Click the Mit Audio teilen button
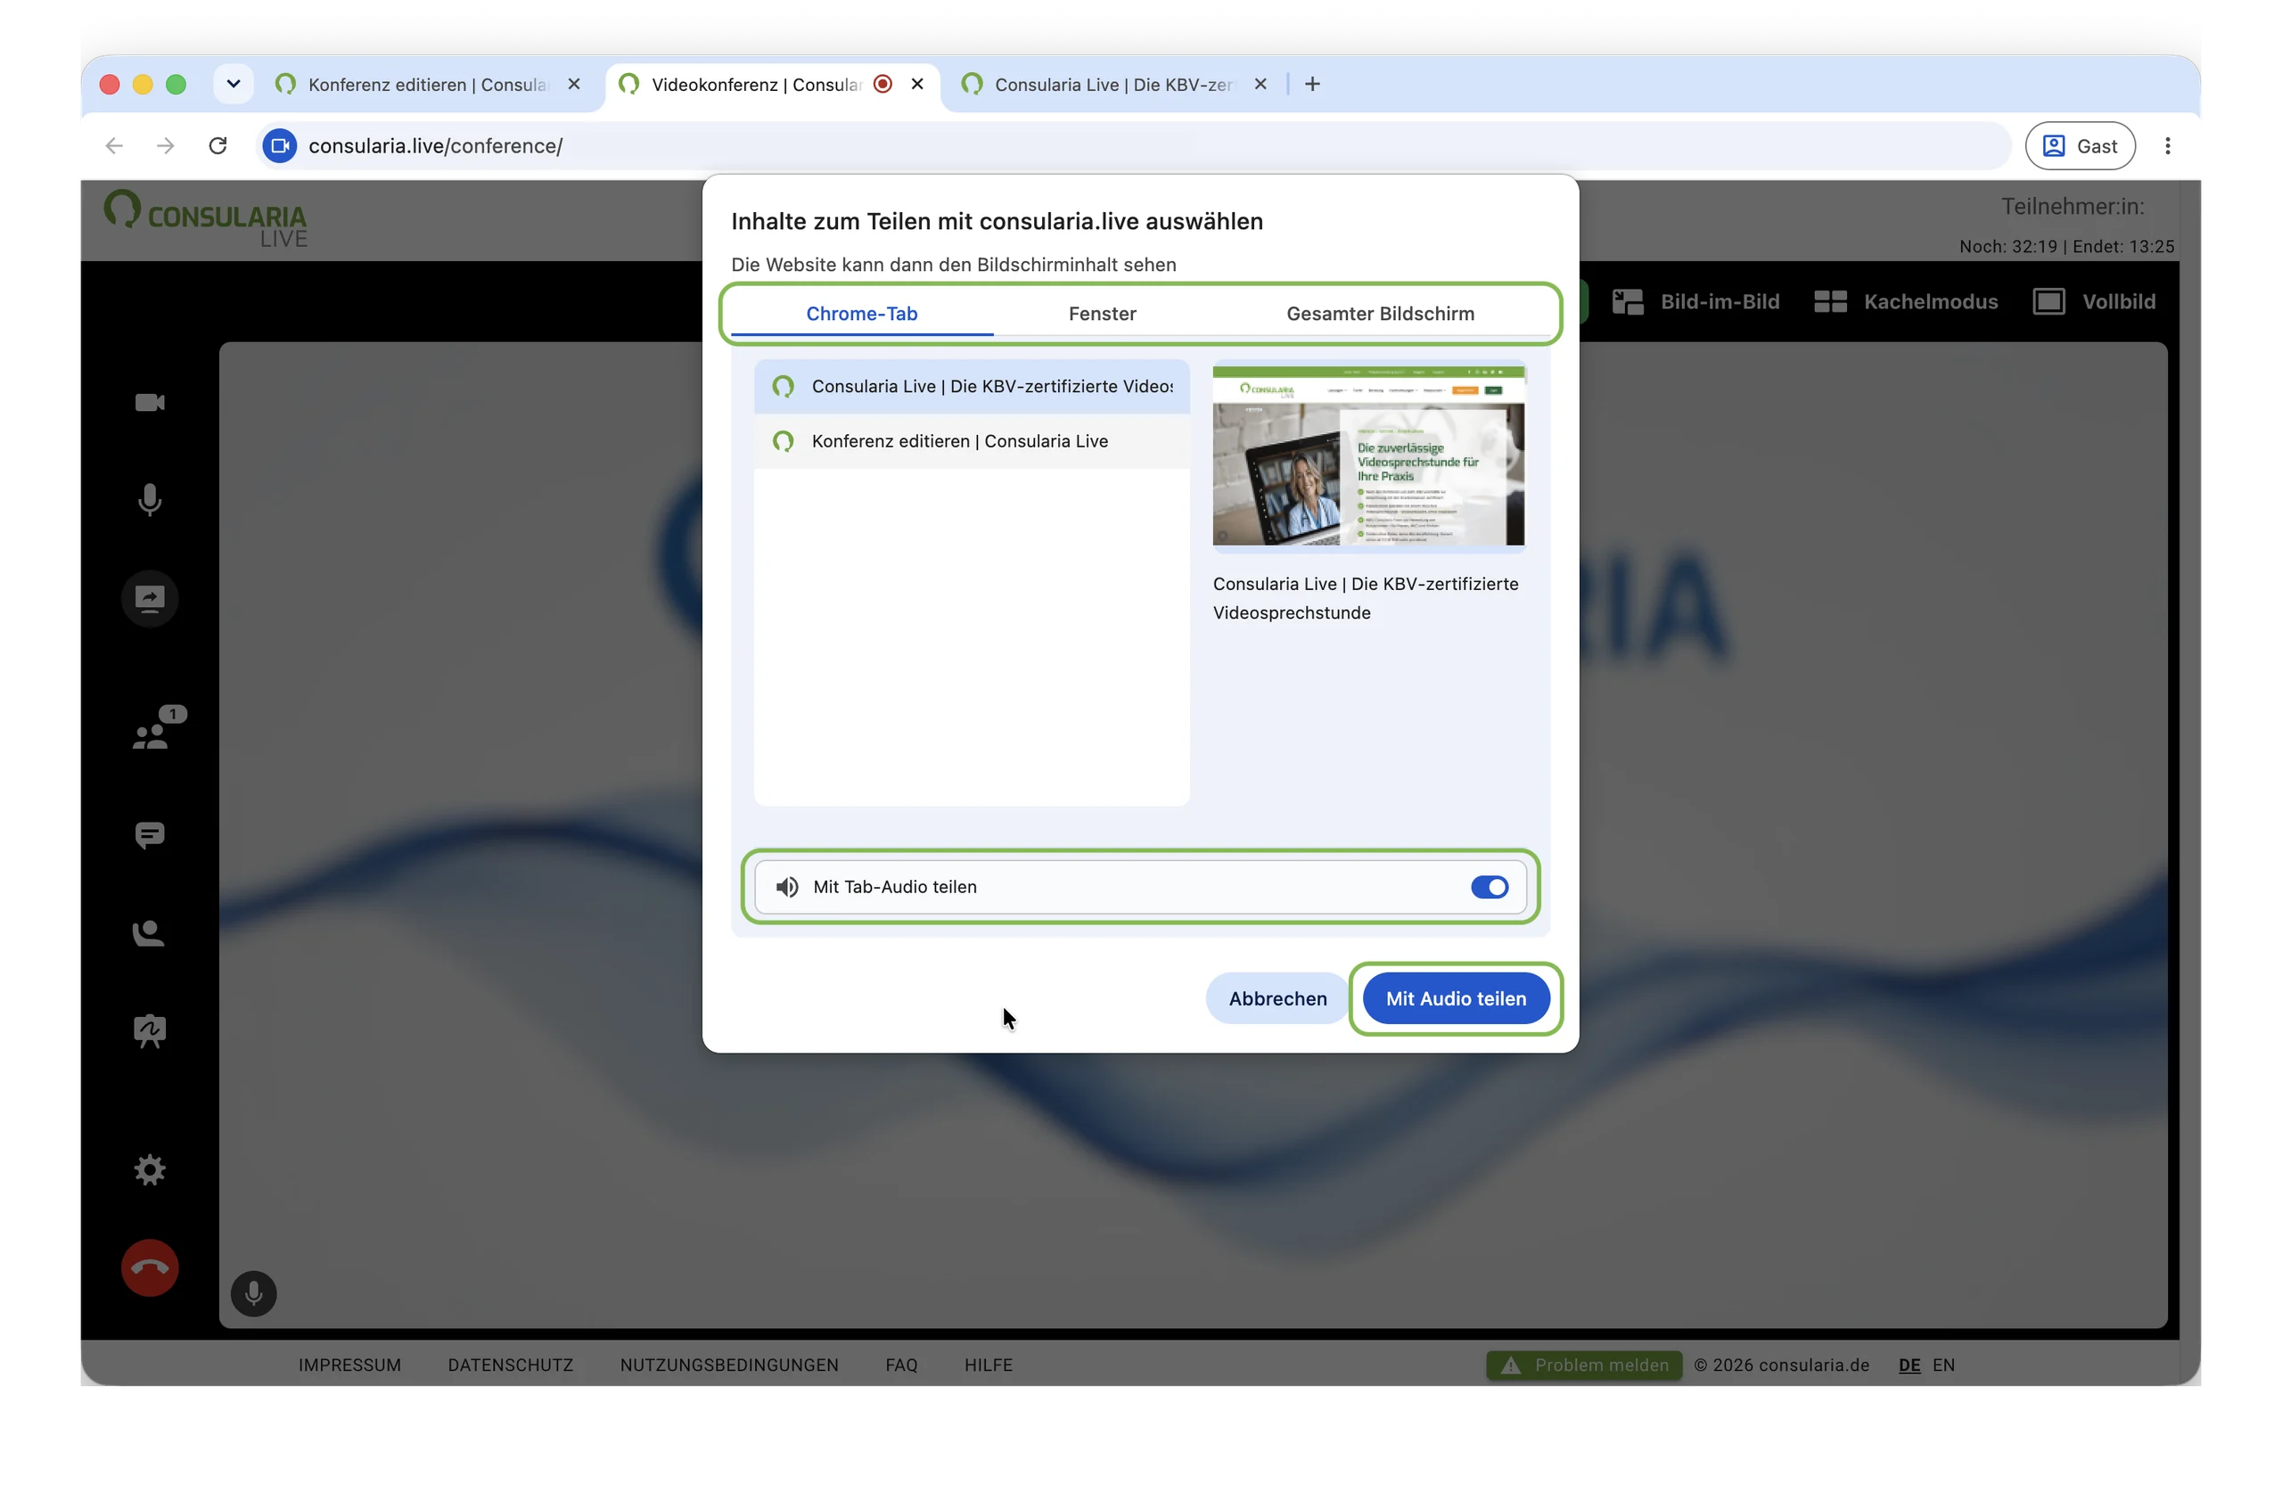This screenshot has height=1493, width=2282. 1456,998
